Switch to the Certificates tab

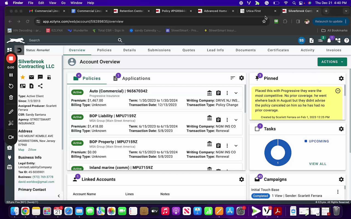tap(278, 50)
